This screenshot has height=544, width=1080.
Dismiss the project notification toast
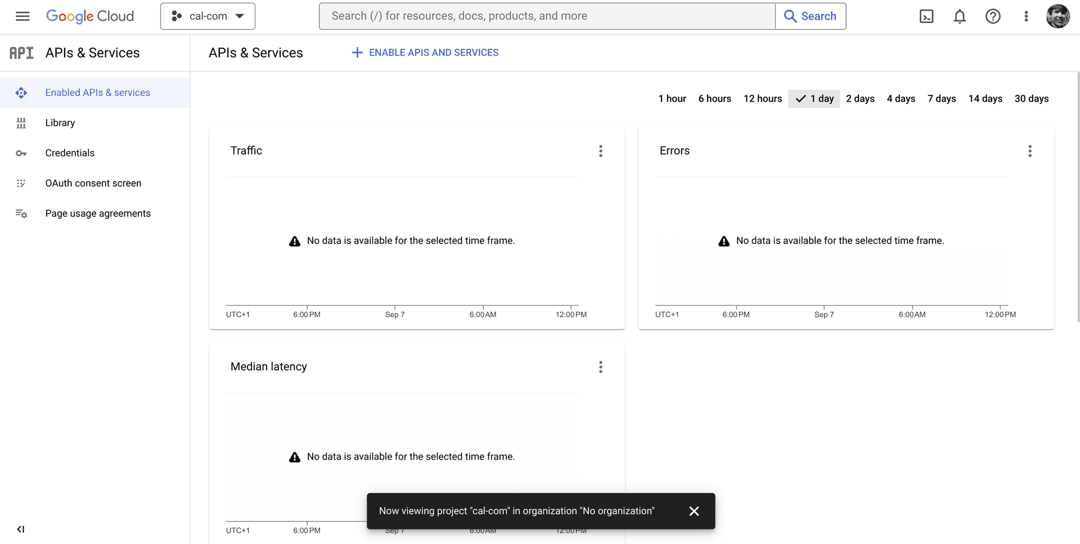pyautogui.click(x=694, y=511)
